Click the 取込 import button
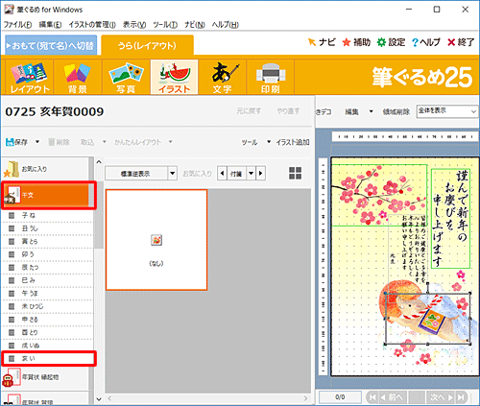Viewport: 480px width, 406px height. point(87,142)
